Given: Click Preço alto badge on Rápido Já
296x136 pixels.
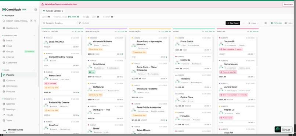Looking at the screenshot, I should pos(226,118).
